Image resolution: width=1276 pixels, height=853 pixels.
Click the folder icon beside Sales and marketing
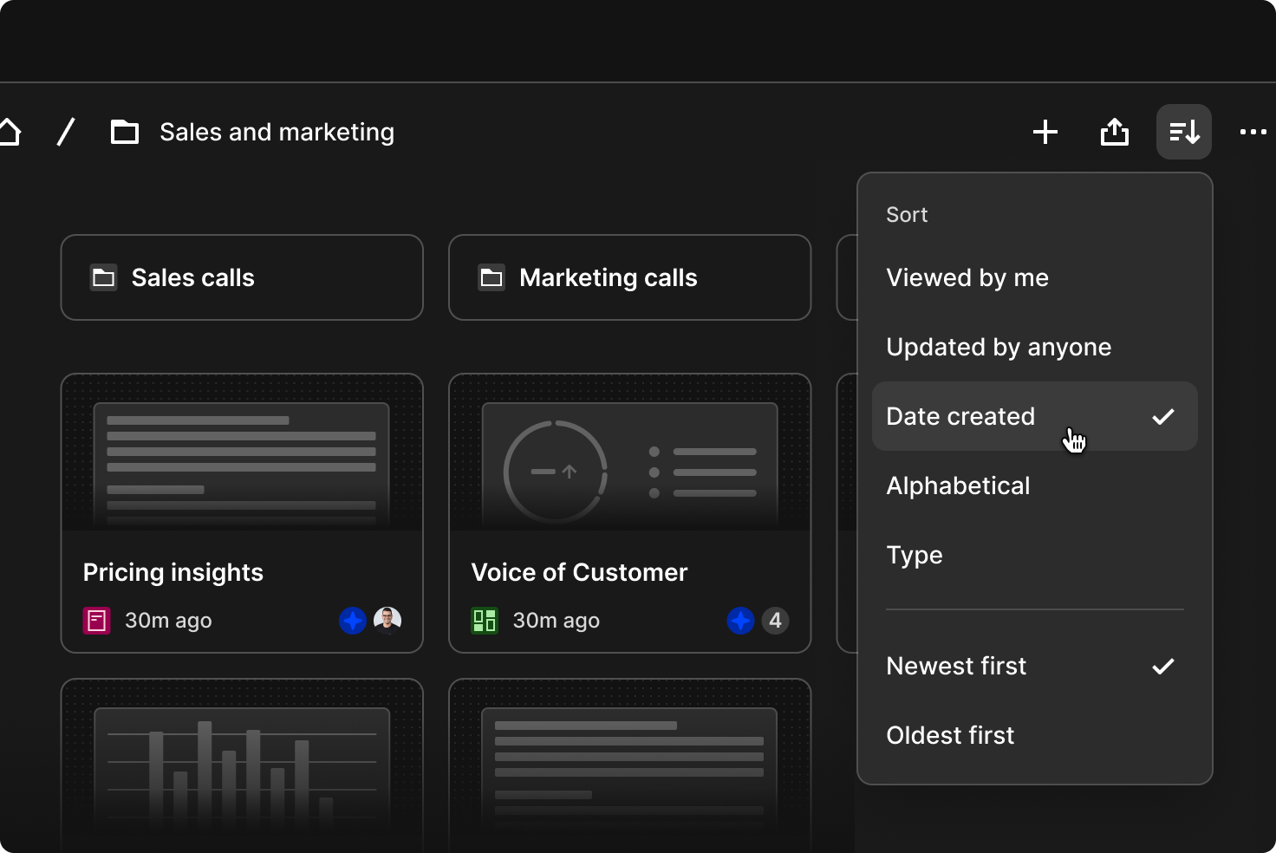tap(124, 131)
